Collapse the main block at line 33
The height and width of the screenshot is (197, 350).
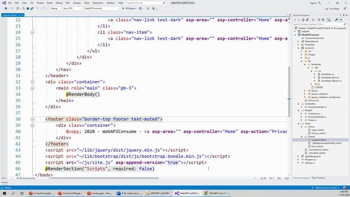tap(32, 88)
